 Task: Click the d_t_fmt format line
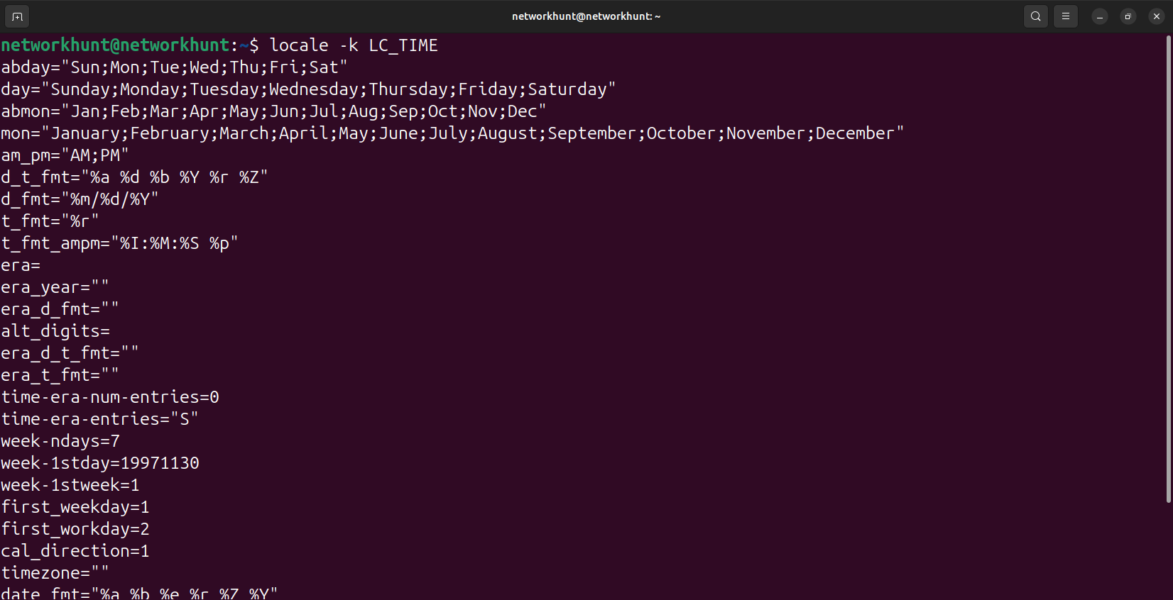(134, 177)
